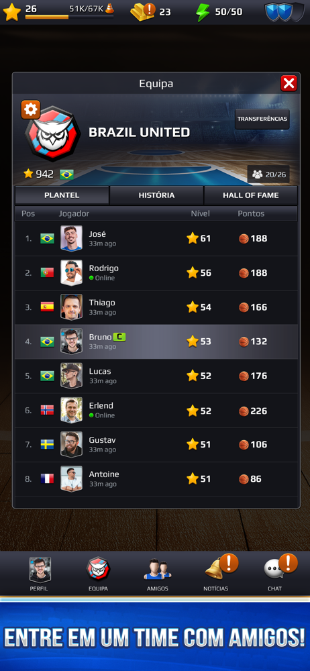Tap the green energy bolt icon
Screen dimensions: 310x671
click(203, 12)
